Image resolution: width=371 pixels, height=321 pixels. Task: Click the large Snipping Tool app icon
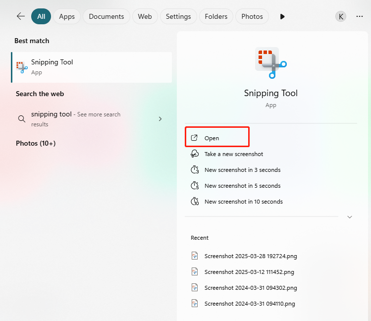(270, 63)
